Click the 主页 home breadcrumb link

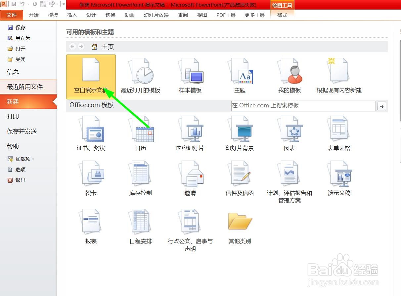(x=108, y=47)
